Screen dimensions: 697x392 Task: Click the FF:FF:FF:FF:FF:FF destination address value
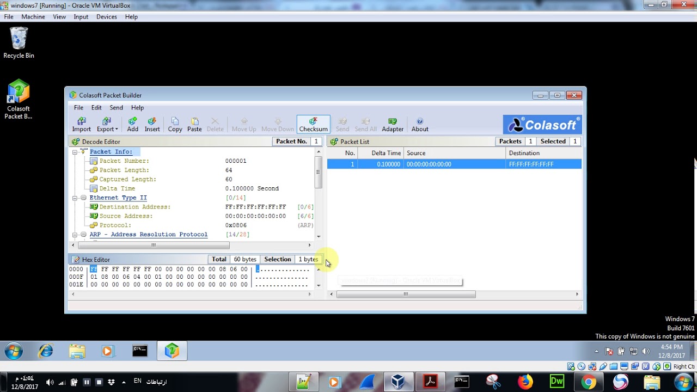click(x=255, y=207)
